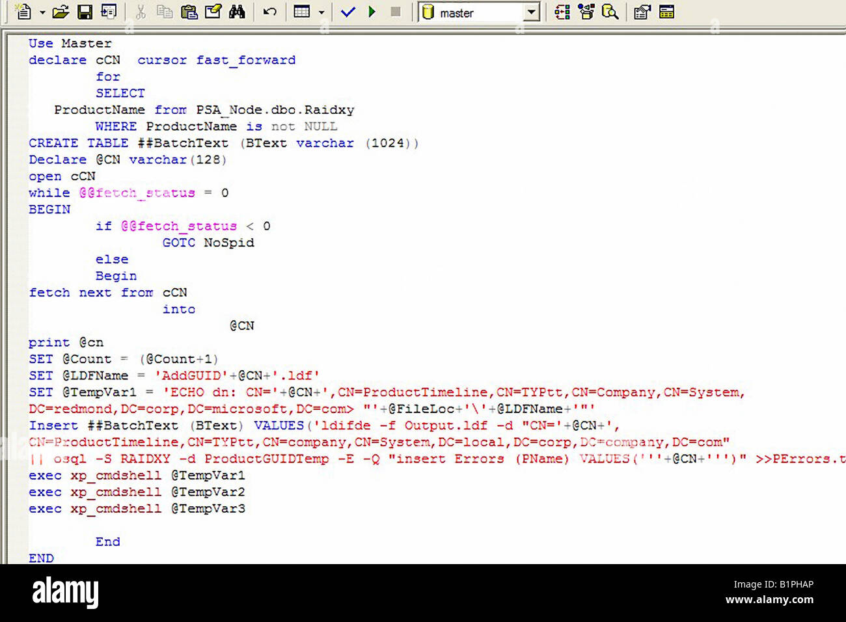The width and height of the screenshot is (846, 622).
Task: Click the 'print @cn' line
Action: pyautogui.click(x=66, y=342)
